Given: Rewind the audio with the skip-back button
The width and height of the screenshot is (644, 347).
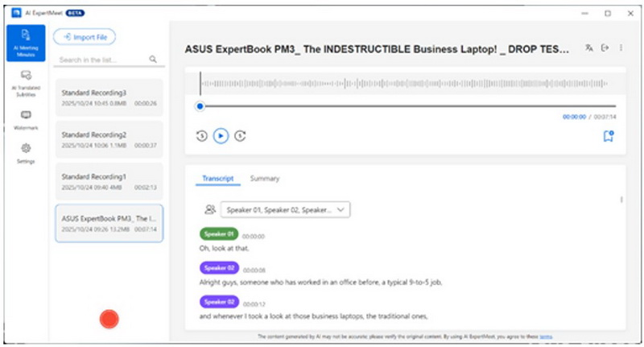Looking at the screenshot, I should 201,136.
